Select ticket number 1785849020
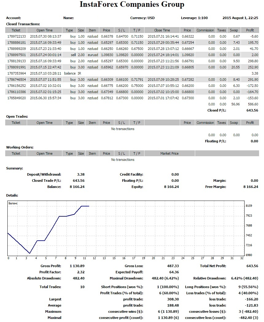Viewport: 264px width, 322px height. (x=17, y=98)
